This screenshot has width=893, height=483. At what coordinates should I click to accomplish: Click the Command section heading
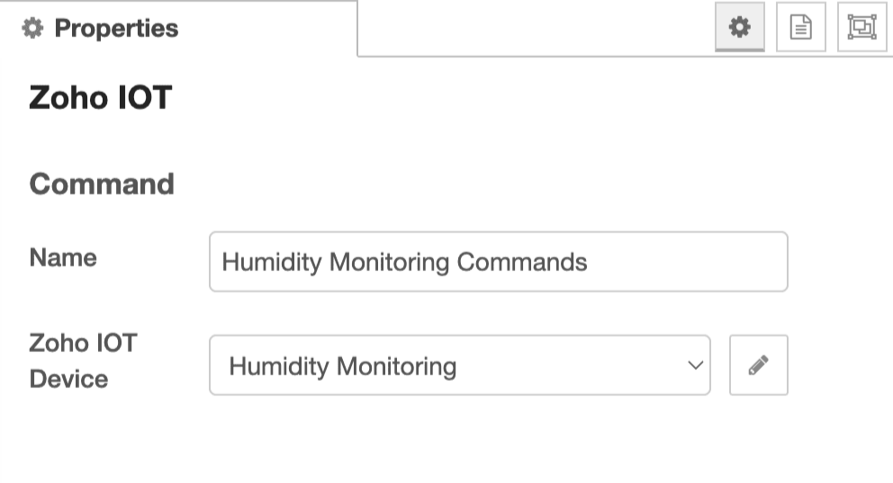click(x=102, y=184)
